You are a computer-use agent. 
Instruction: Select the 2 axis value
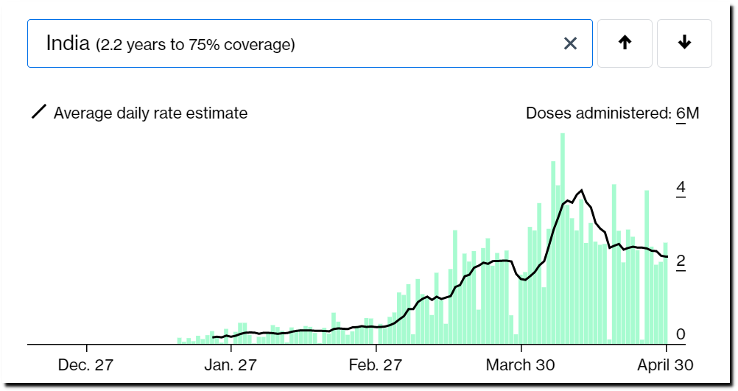681,261
